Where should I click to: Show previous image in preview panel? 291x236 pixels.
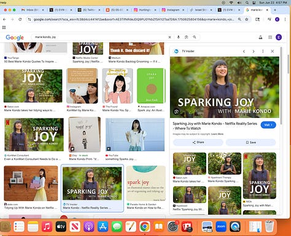pyautogui.click(x=244, y=52)
